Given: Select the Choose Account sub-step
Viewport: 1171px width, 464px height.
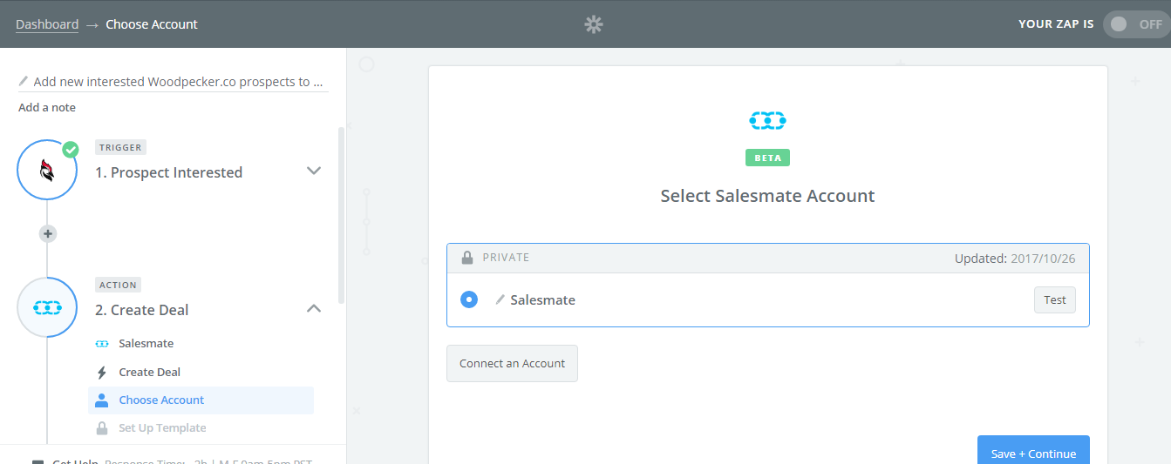Looking at the screenshot, I should coord(201,400).
